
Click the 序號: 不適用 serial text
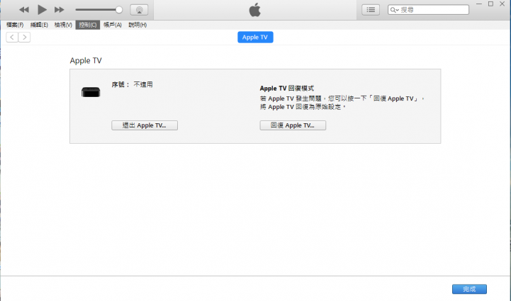(132, 85)
